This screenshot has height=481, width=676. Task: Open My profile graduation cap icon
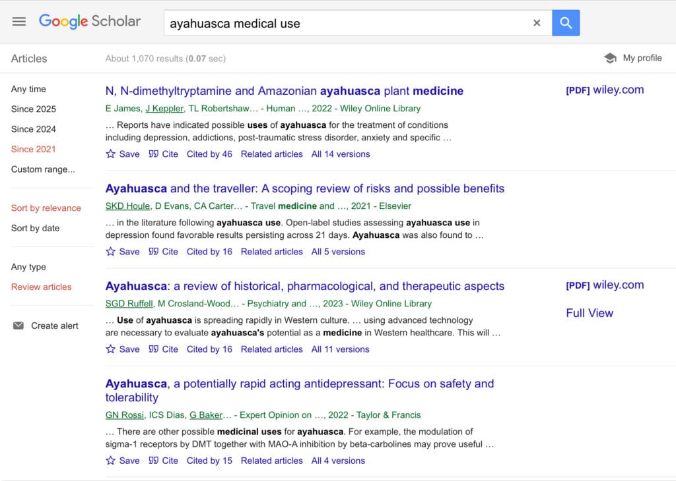tap(610, 58)
